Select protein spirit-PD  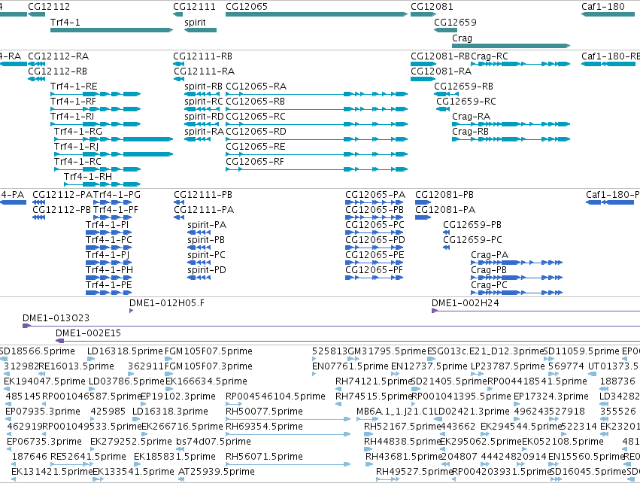pyautogui.click(x=199, y=278)
